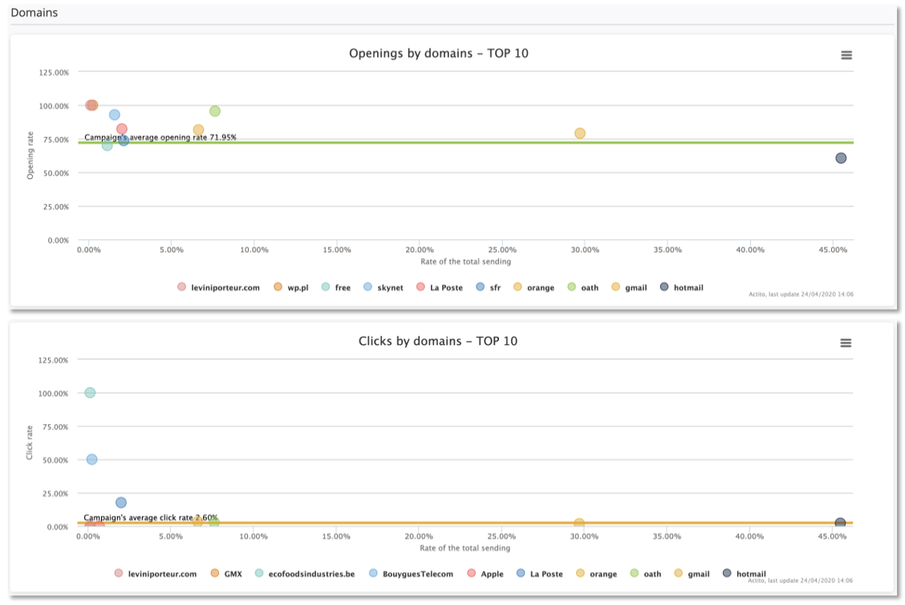Select the ecofoodsindustries.be bubble at 100% click rate
This screenshot has width=905, height=605.
tap(90, 392)
